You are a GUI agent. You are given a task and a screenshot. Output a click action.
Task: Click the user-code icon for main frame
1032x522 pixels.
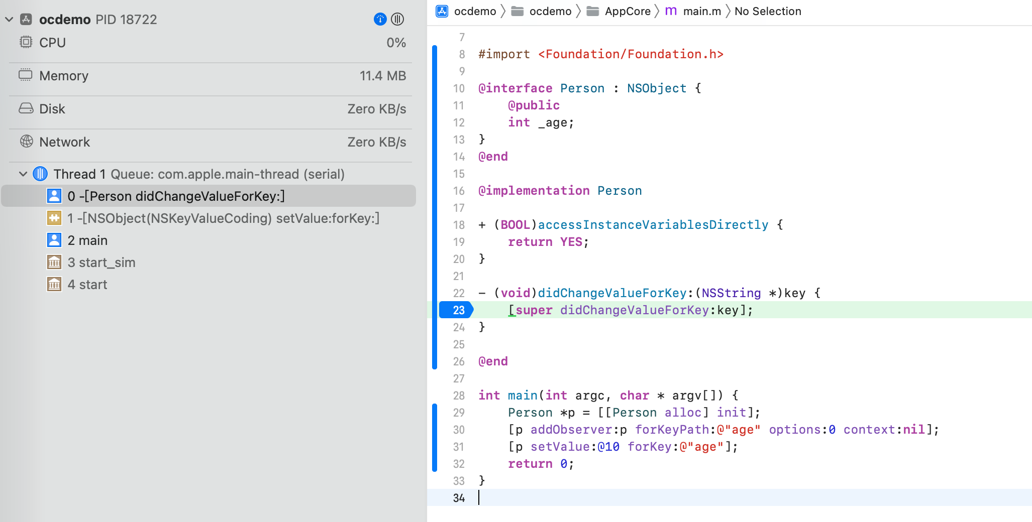54,240
